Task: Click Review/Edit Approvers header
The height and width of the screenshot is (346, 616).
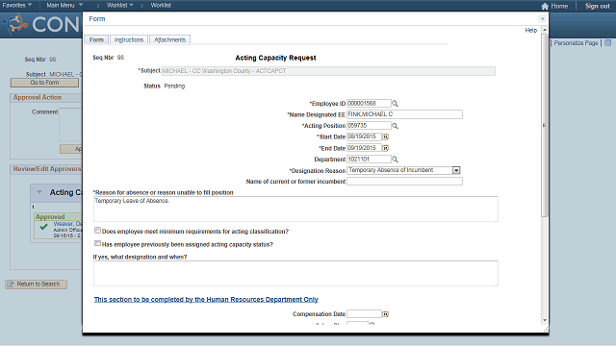Action: click(47, 169)
